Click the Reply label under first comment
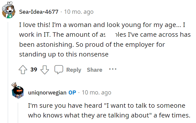Viewport: 196px width, 123px height. (74, 70)
